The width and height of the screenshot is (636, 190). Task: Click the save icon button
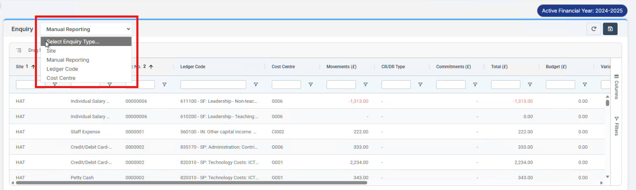click(x=610, y=29)
